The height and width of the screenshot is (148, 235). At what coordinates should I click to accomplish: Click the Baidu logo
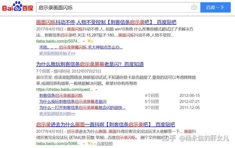click(18, 7)
